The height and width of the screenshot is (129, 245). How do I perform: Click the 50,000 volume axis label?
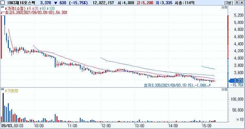tap(238, 110)
